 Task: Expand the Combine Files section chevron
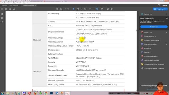(x=166, y=44)
